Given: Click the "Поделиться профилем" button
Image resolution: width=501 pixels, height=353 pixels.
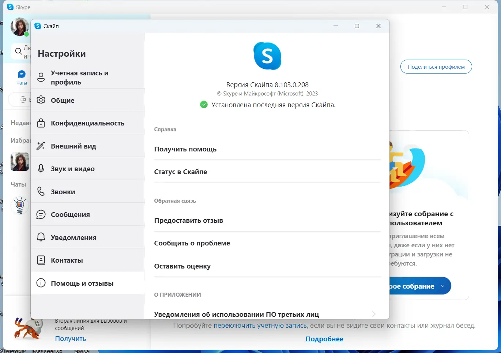Looking at the screenshot, I should click(436, 67).
